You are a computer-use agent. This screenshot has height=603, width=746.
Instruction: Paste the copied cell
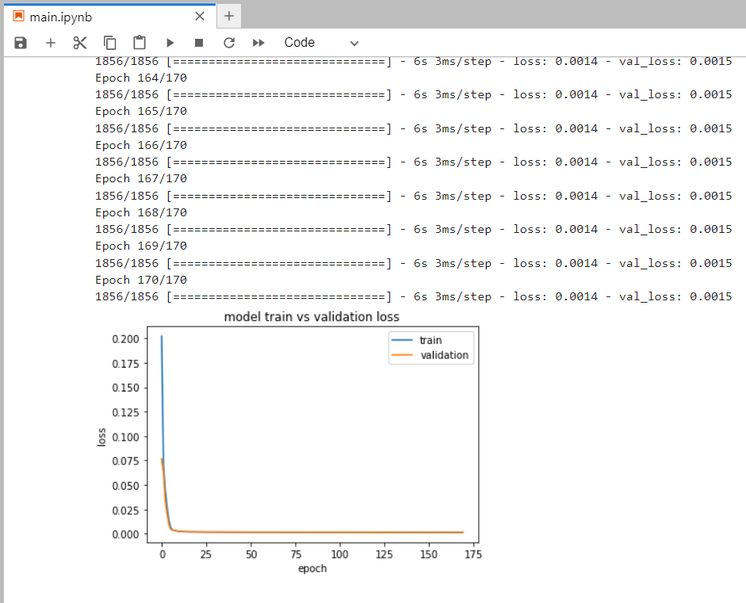pyautogui.click(x=139, y=43)
